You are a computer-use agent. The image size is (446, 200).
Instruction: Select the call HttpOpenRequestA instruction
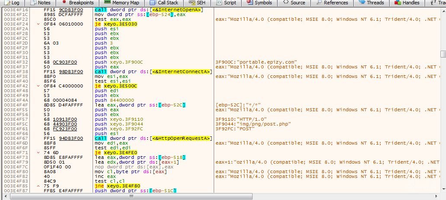click(154, 138)
